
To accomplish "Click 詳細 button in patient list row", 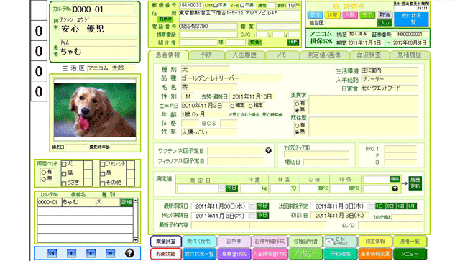I will 126,202.
